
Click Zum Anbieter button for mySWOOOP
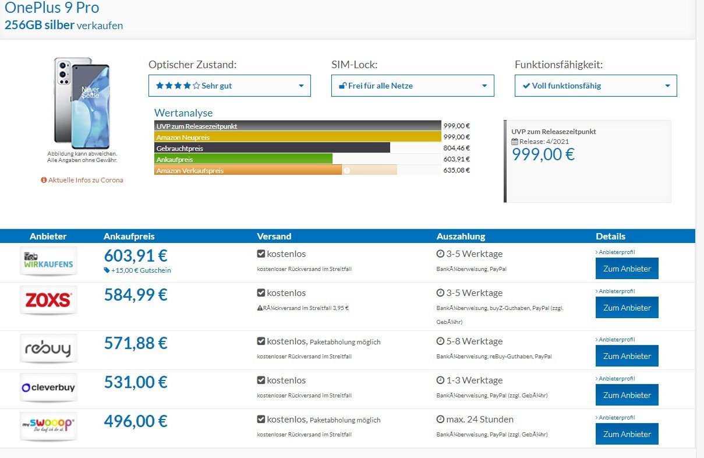pos(627,434)
